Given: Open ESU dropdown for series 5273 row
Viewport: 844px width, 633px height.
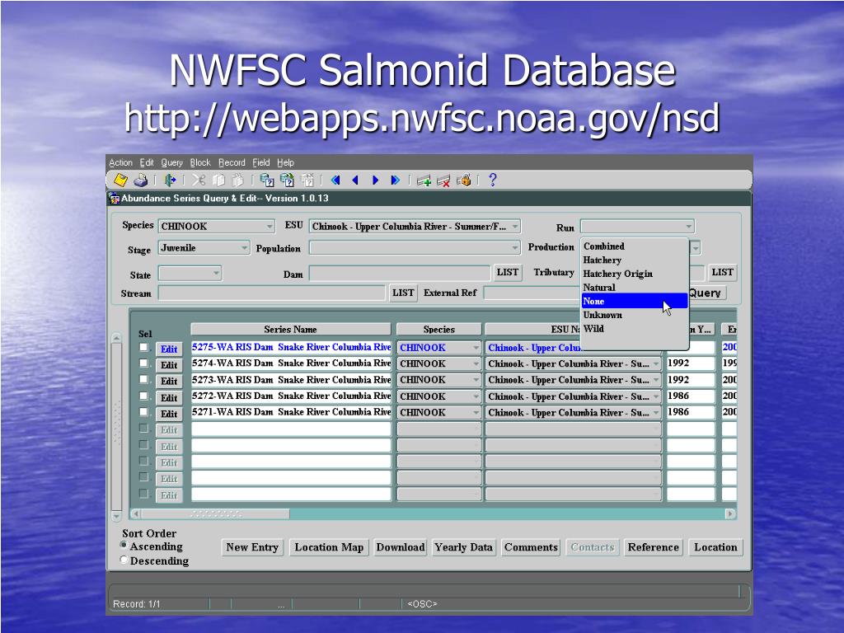Looking at the screenshot, I should (x=656, y=380).
